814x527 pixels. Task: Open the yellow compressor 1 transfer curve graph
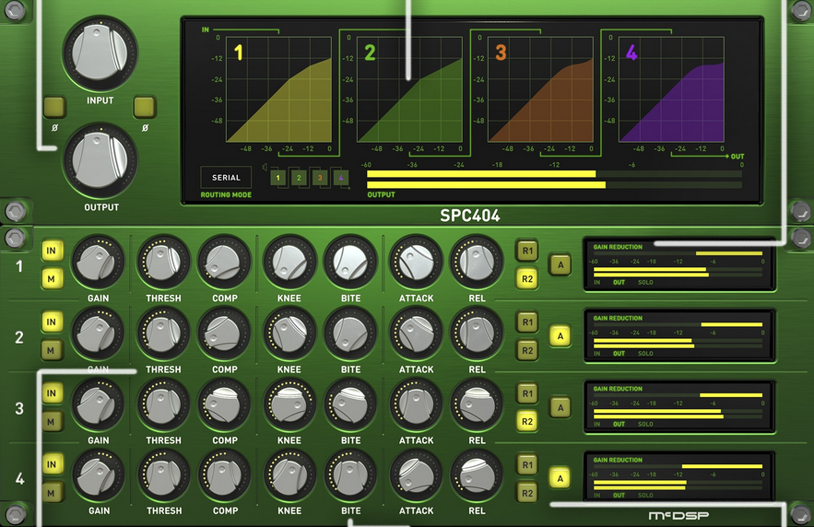pos(278,89)
